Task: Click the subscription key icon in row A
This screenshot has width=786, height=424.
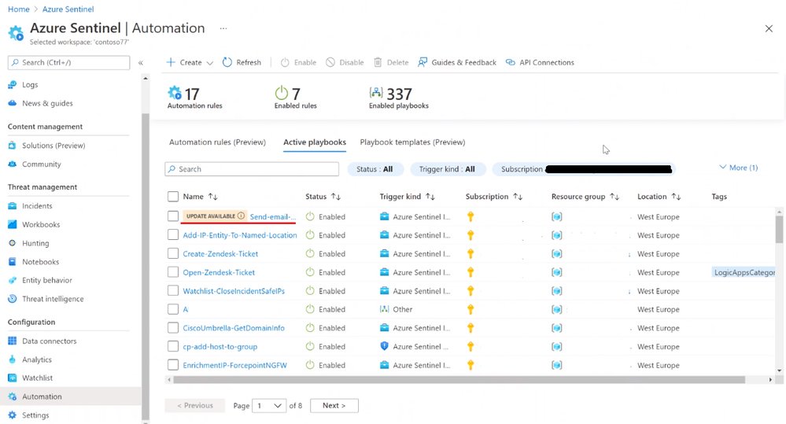Action: tap(470, 309)
